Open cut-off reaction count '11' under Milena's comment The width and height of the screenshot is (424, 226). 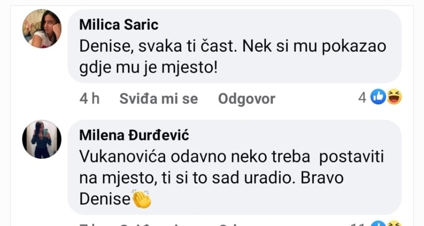point(359,224)
